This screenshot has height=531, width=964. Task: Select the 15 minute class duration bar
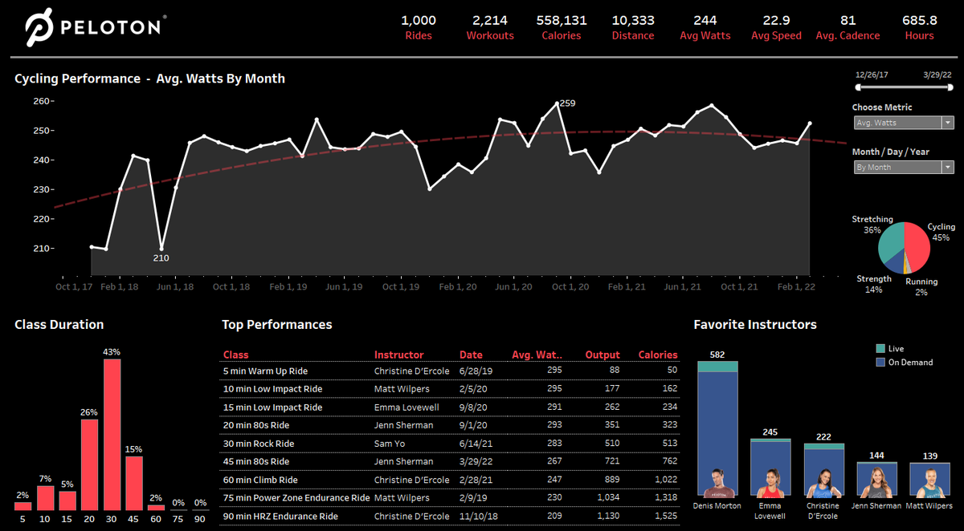coord(67,501)
